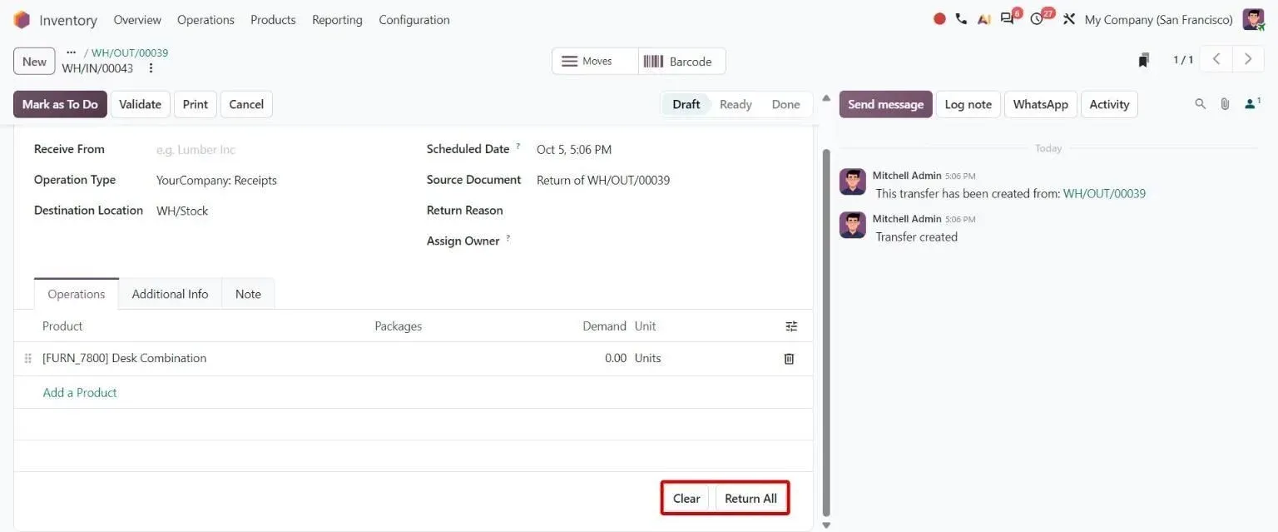Open the Configuration menu
Screen dimensions: 1278x532
tap(414, 19)
